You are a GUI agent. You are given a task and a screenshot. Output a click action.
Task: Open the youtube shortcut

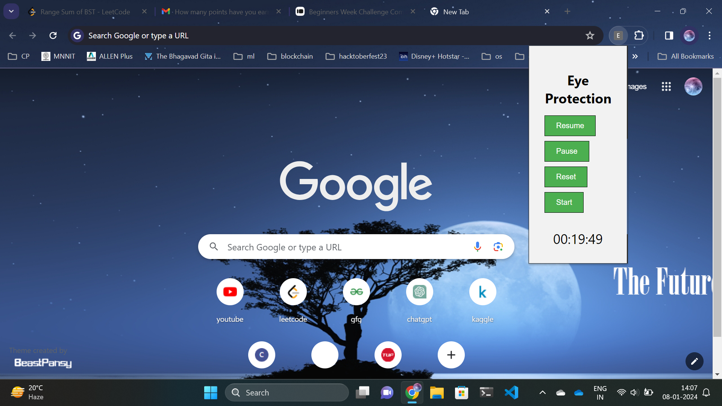coord(230,292)
